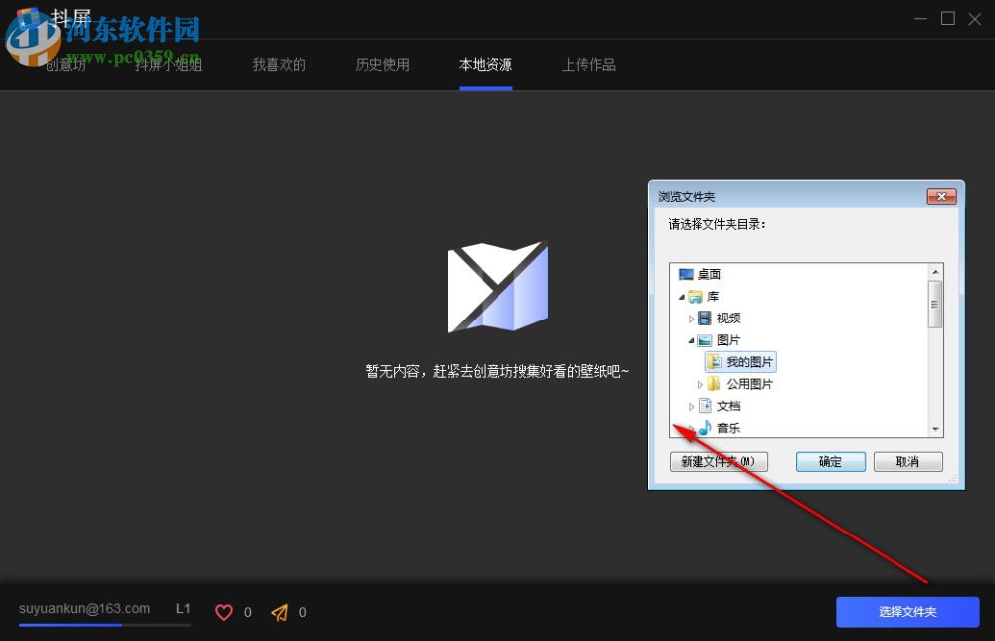Click the L1 level indicator
Image resolution: width=995 pixels, height=641 pixels.
183,608
